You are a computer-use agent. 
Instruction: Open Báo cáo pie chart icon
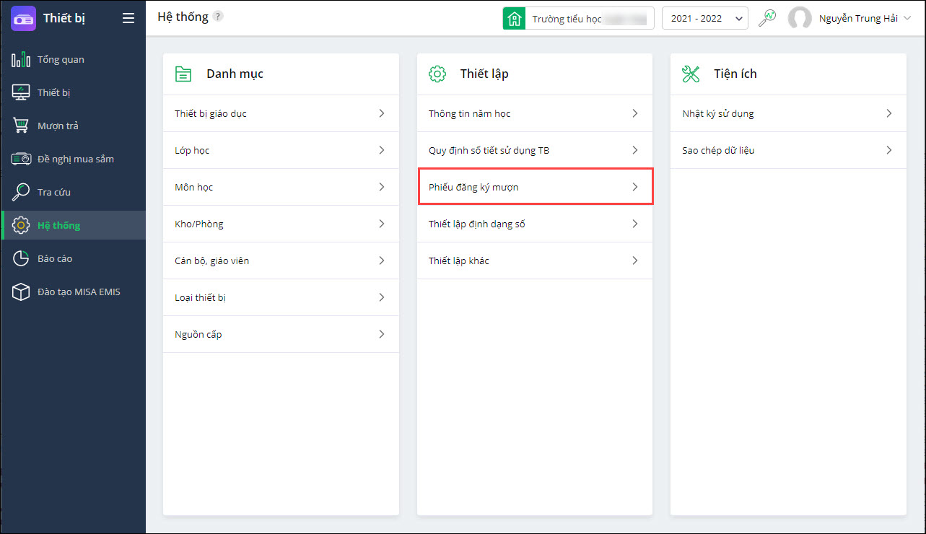(x=21, y=258)
